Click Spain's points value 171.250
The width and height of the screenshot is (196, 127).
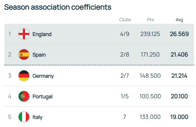[x=150, y=55]
